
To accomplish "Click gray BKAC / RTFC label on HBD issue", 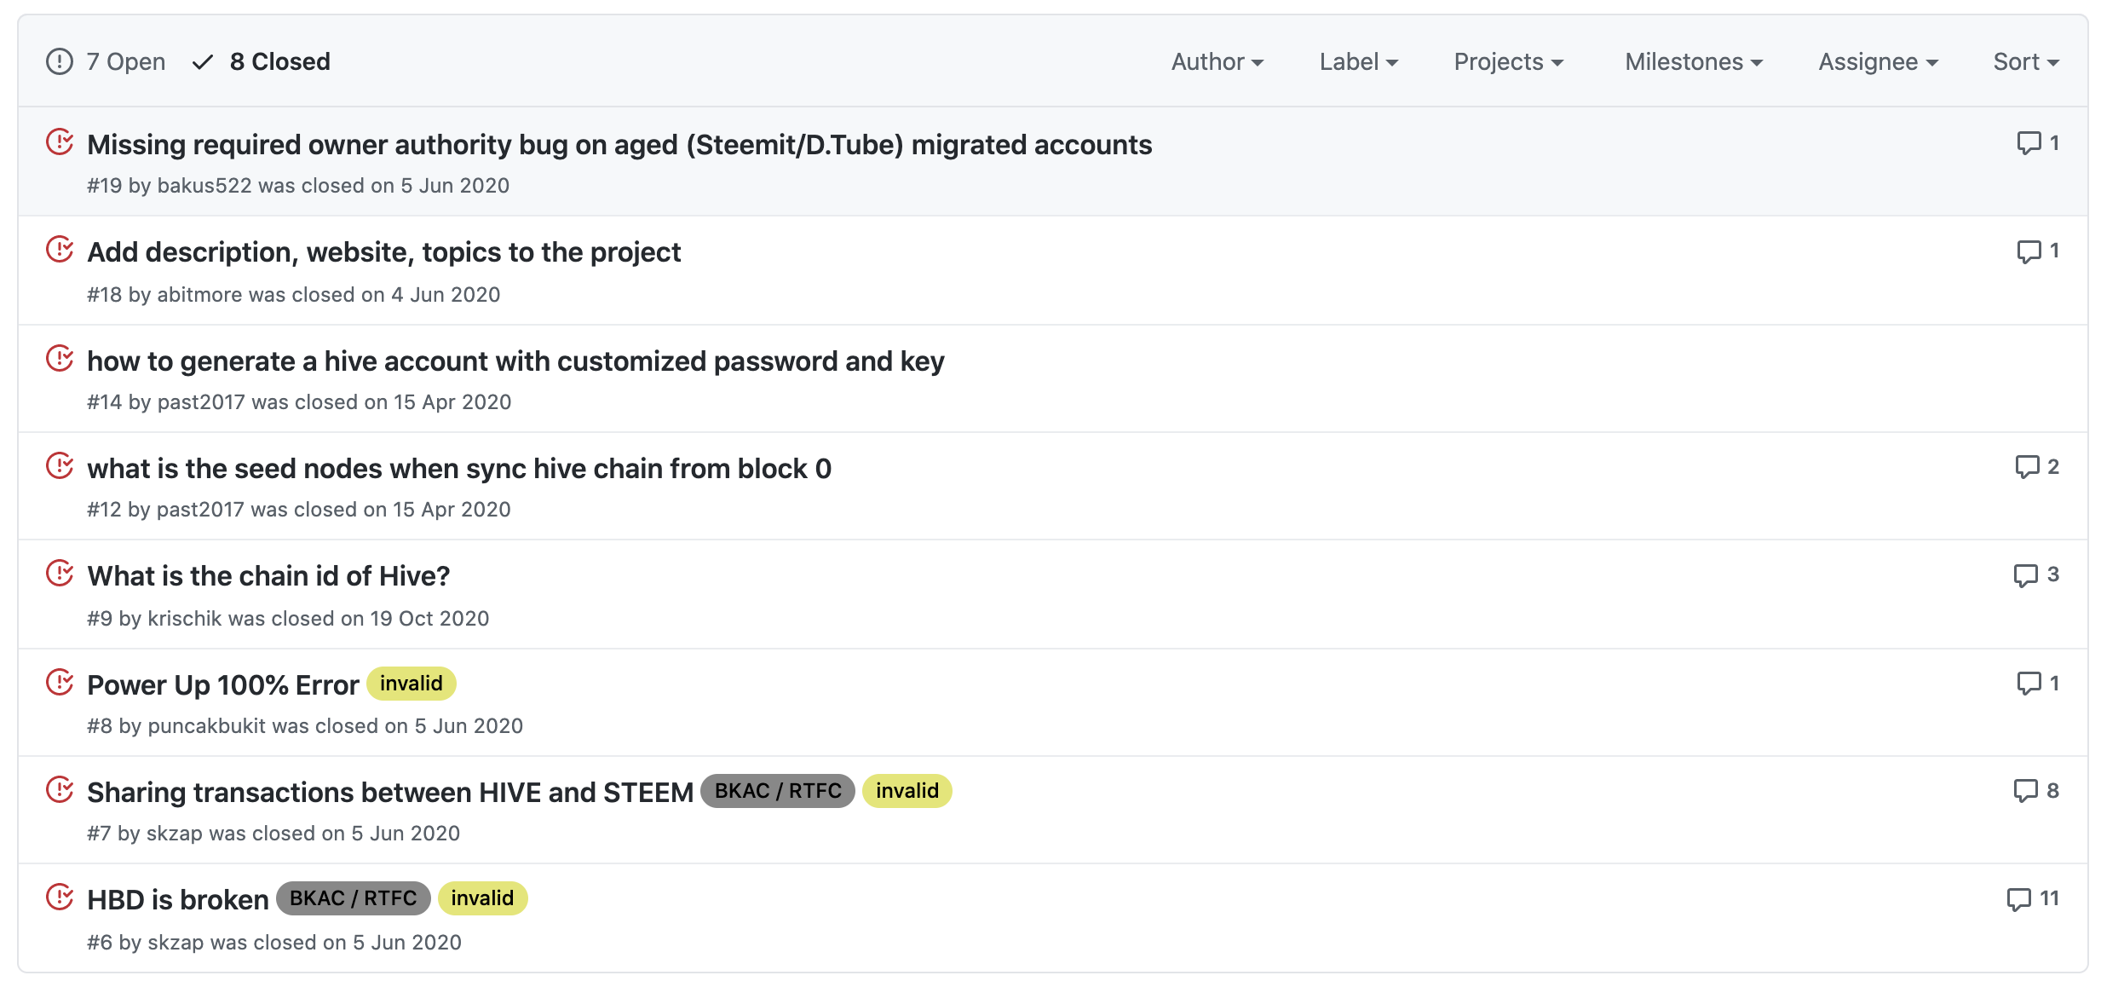I will (353, 898).
